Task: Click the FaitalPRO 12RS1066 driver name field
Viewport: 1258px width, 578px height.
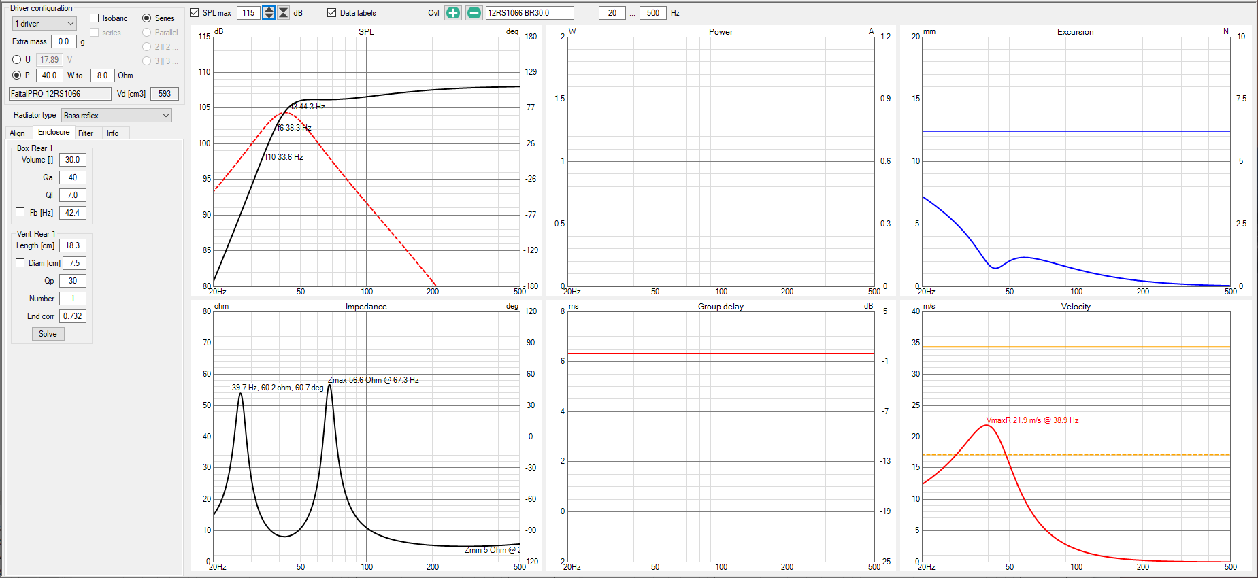Action: click(60, 94)
